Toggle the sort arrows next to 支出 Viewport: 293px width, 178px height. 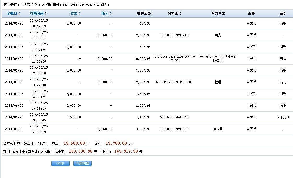80,13
